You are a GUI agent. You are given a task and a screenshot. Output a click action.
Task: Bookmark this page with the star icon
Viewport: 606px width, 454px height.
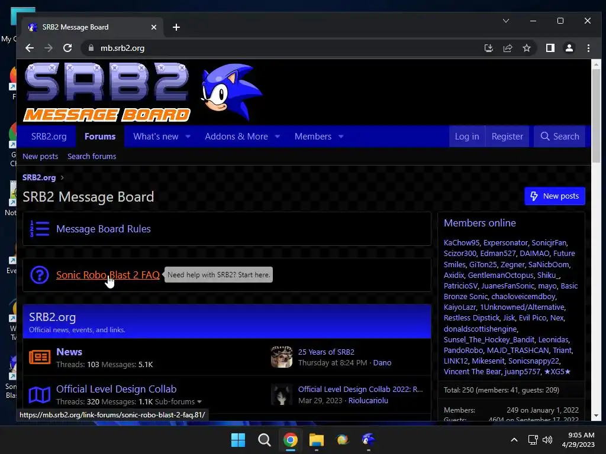click(x=526, y=48)
